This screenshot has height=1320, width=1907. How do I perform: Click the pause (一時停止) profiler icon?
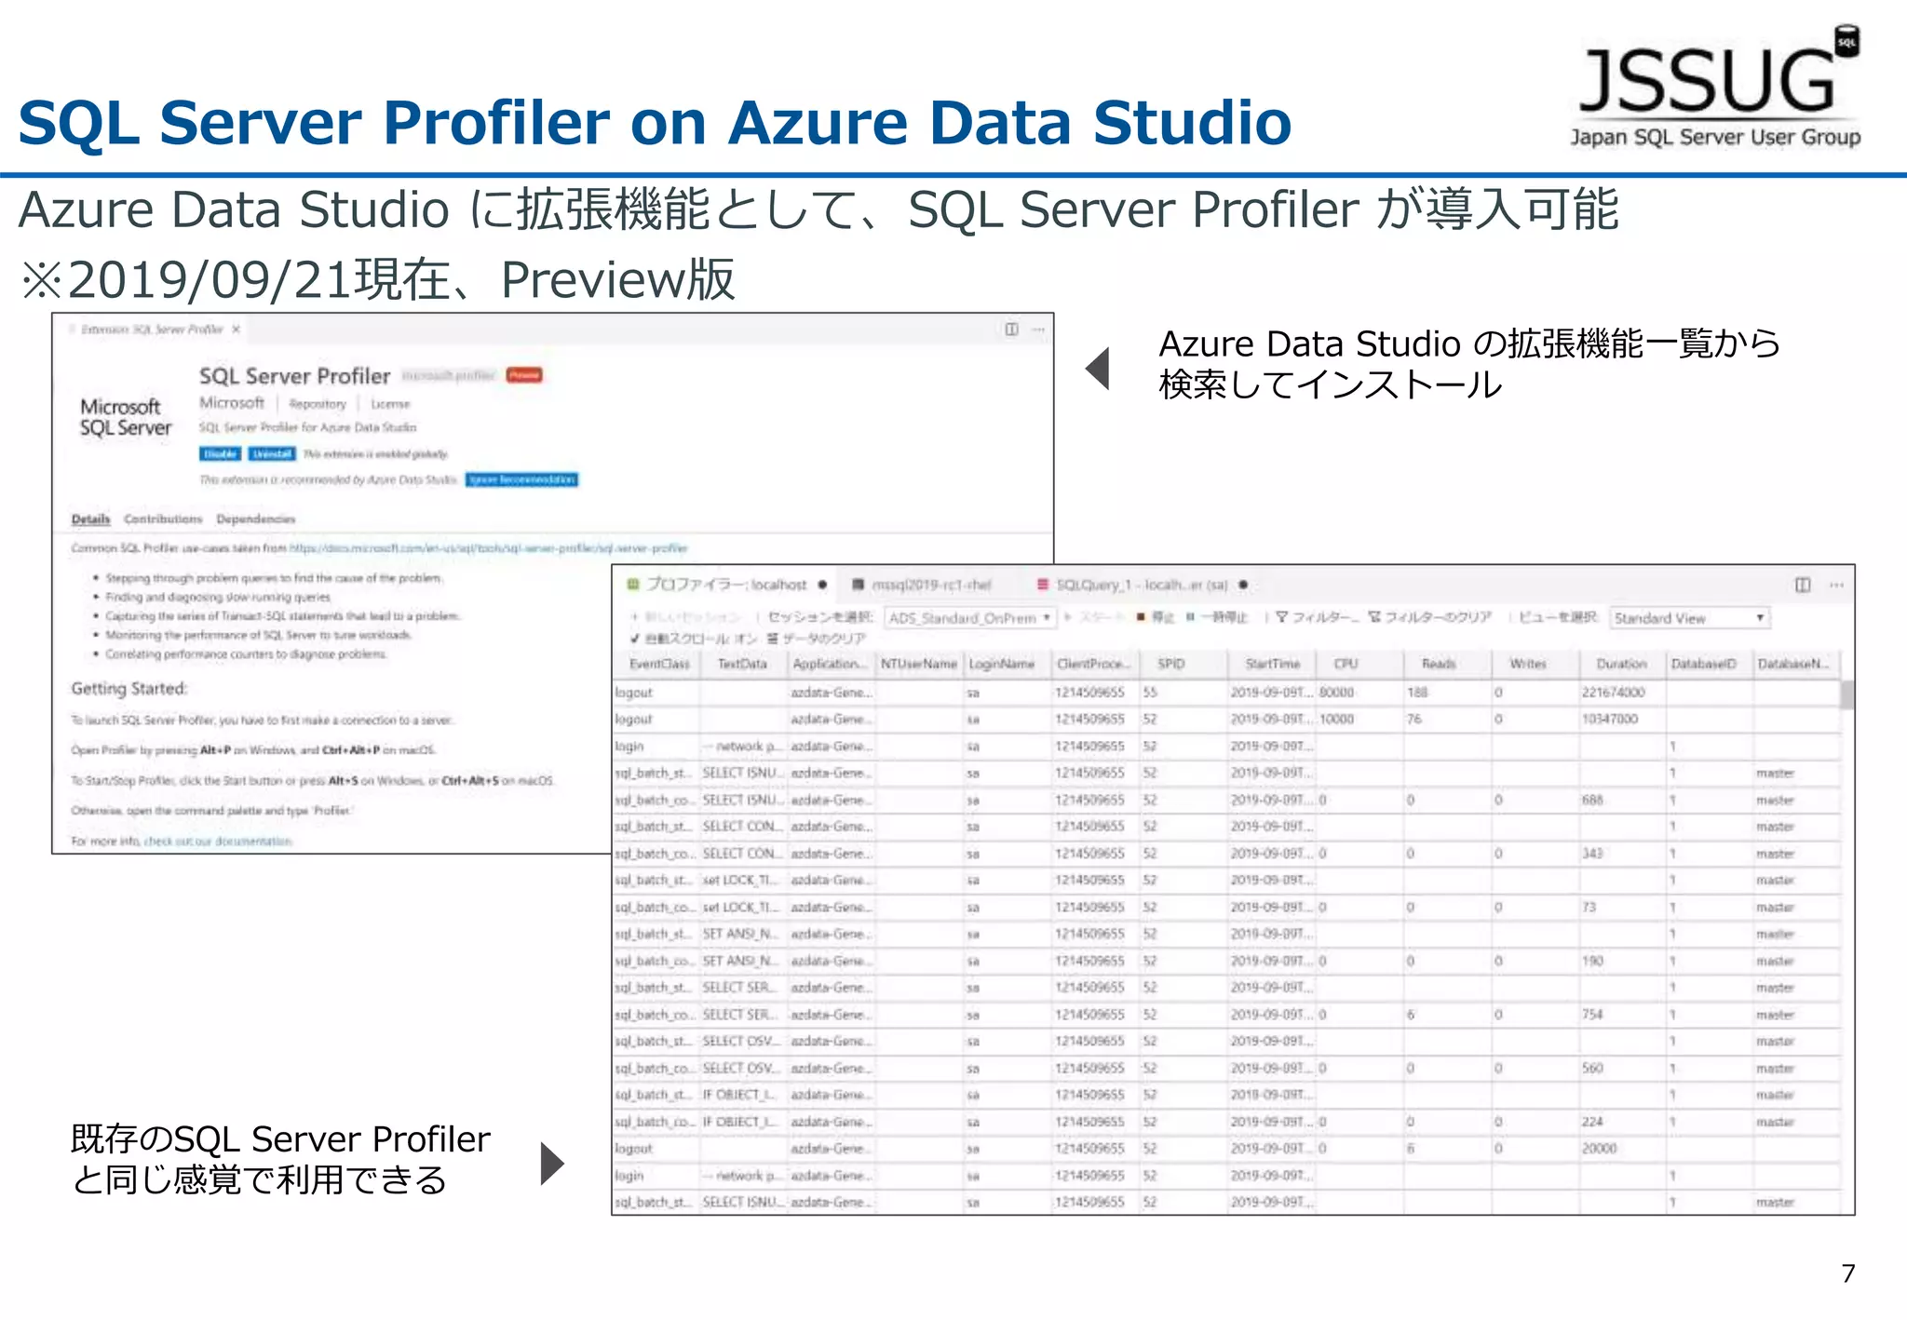(1190, 617)
